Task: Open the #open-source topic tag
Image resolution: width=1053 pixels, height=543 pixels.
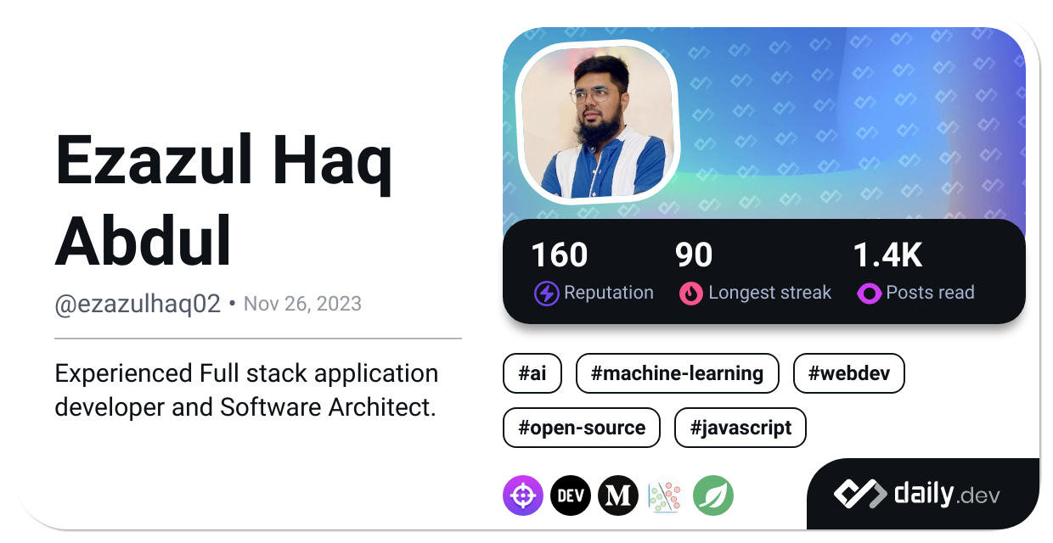Action: coord(581,428)
